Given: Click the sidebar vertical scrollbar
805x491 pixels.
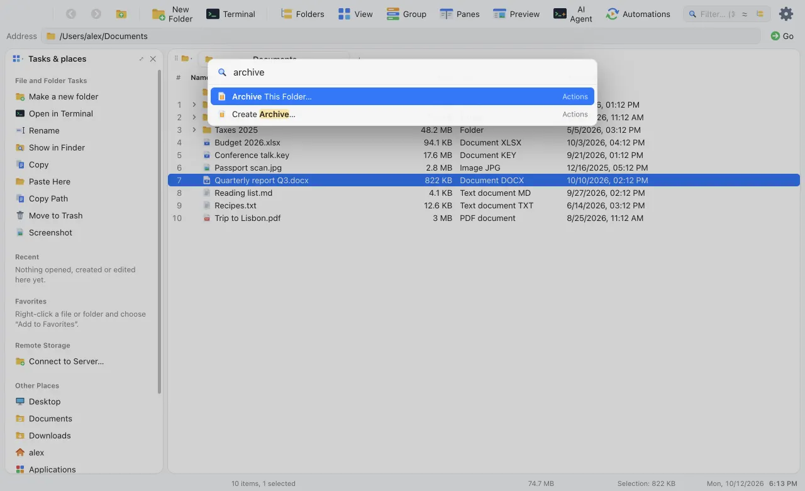Looking at the screenshot, I should tap(160, 232).
